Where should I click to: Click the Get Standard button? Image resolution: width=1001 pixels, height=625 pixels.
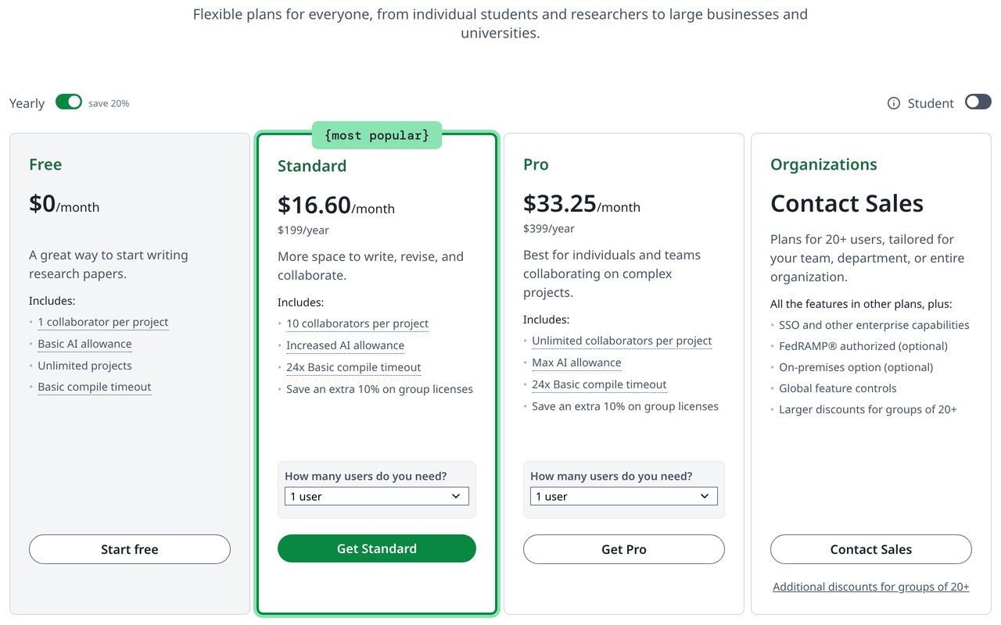coord(377,548)
